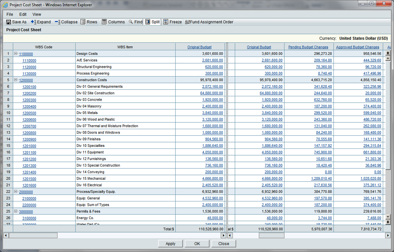This screenshot has width=394, height=252.
Task: Open WBS code 1110000 link
Action: (29, 61)
